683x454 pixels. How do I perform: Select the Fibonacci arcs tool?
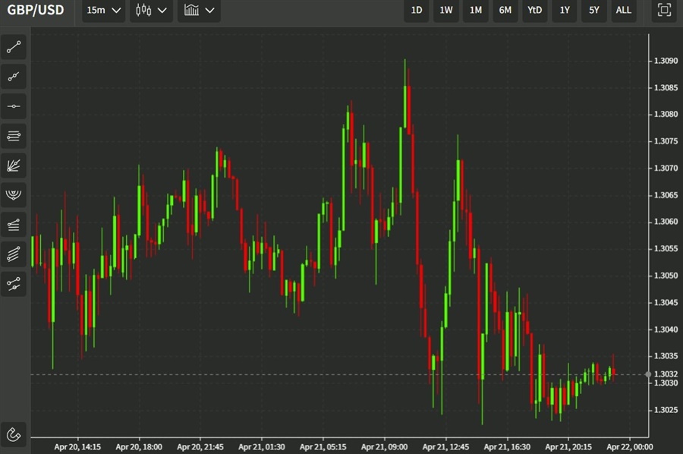pyautogui.click(x=14, y=195)
